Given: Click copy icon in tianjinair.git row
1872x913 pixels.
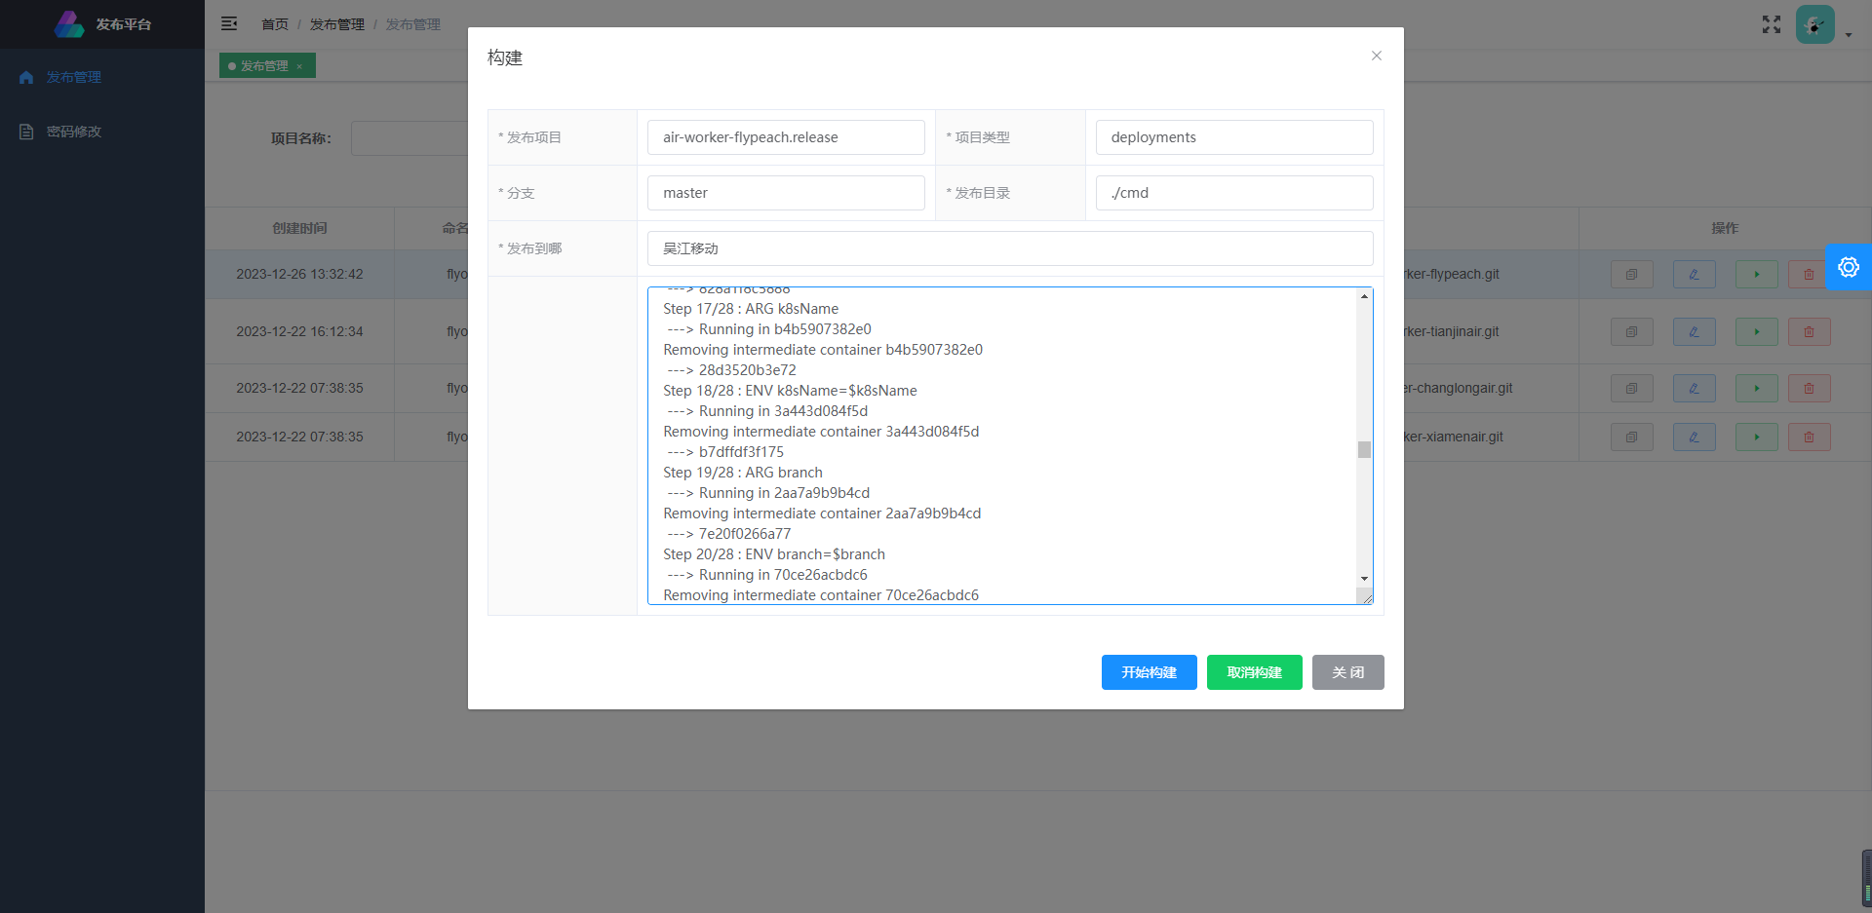Looking at the screenshot, I should click(x=1631, y=331).
